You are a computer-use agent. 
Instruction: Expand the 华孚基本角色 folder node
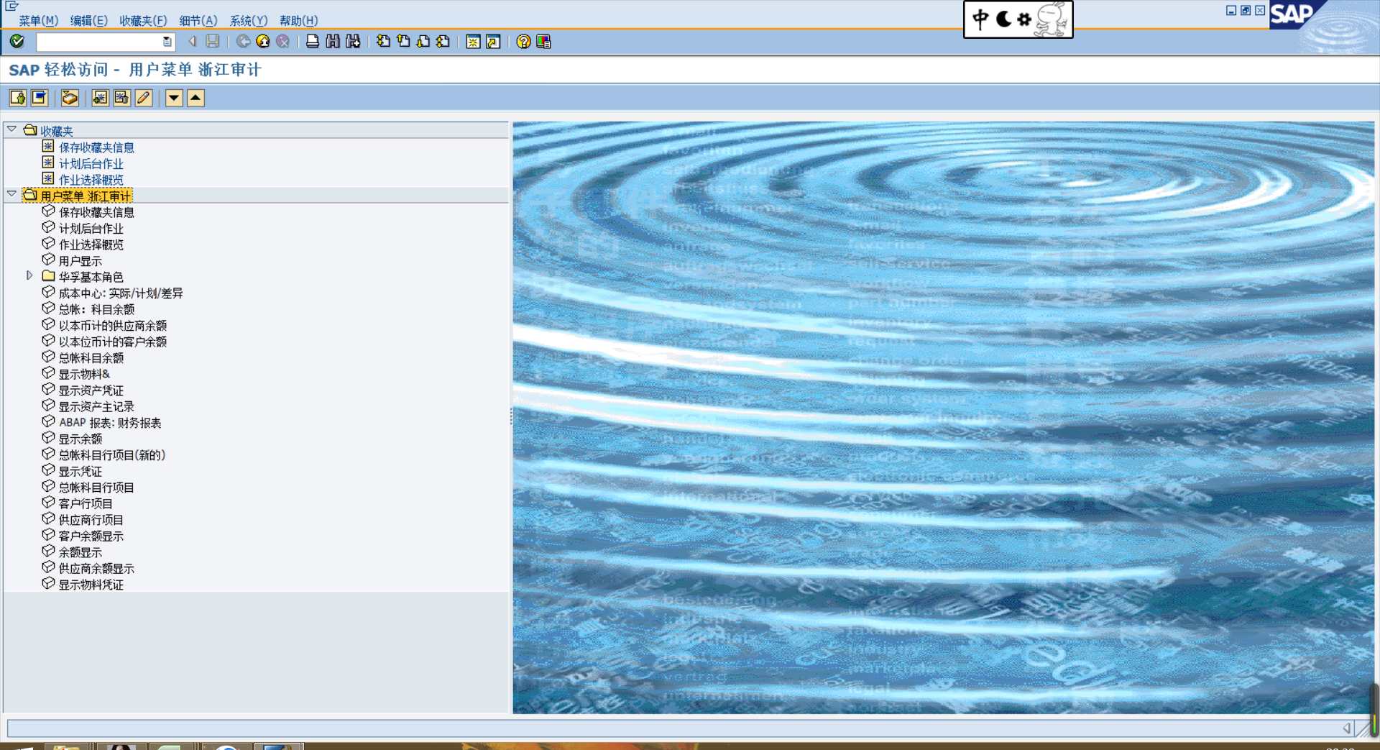(29, 276)
